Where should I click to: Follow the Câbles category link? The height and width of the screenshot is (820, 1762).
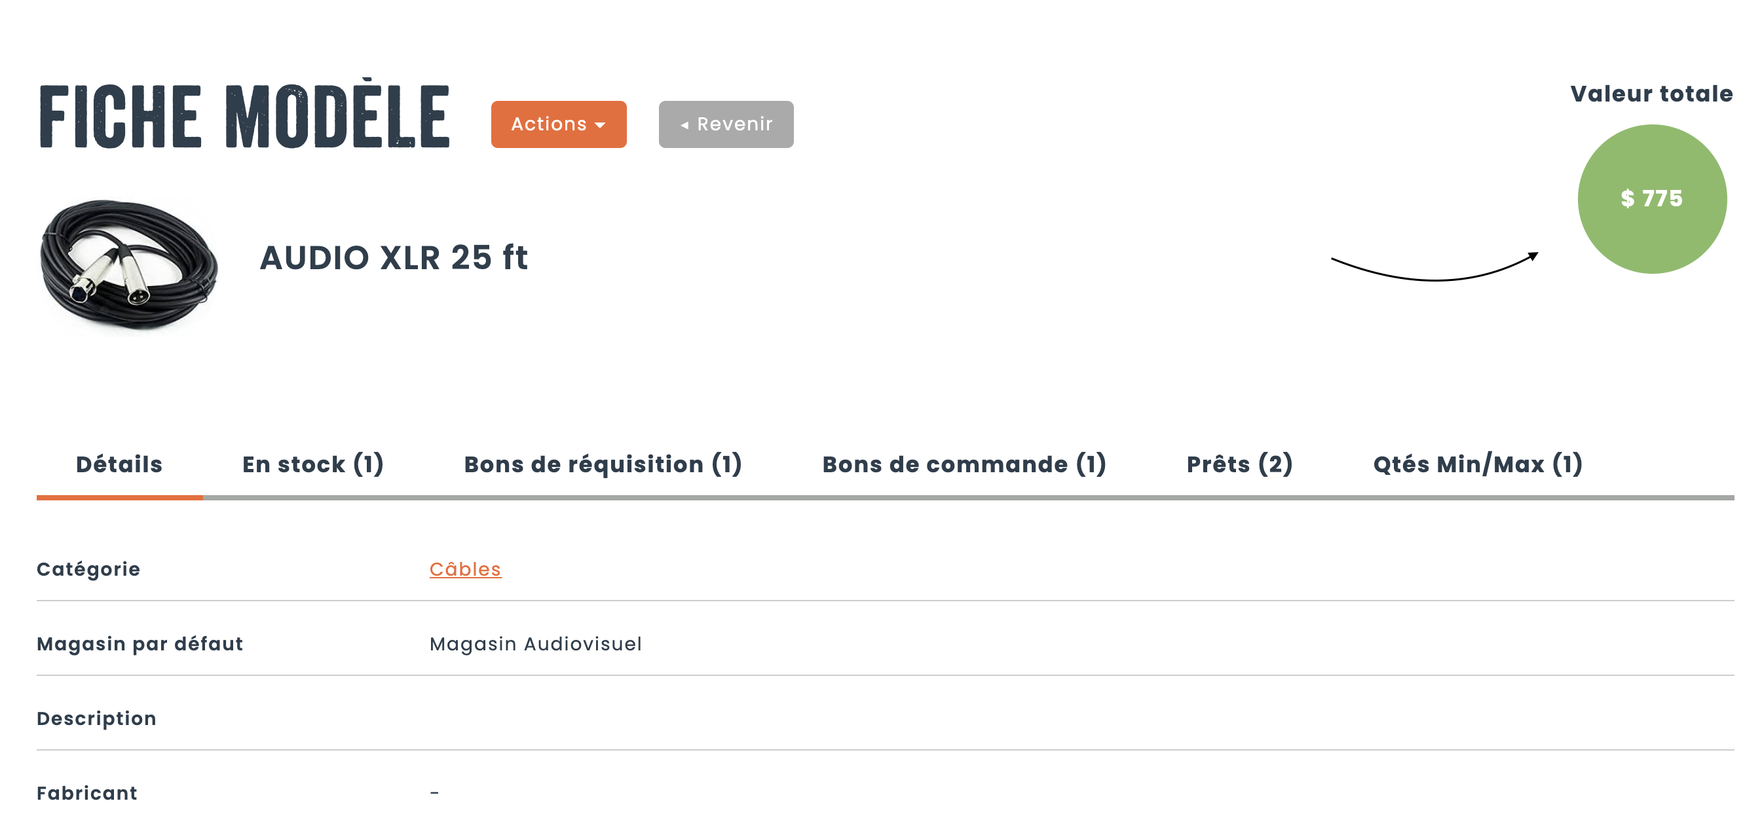pos(465,569)
